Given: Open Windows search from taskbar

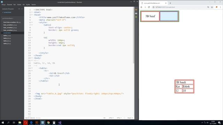Looking at the screenshot, I should click(x=8, y=123).
